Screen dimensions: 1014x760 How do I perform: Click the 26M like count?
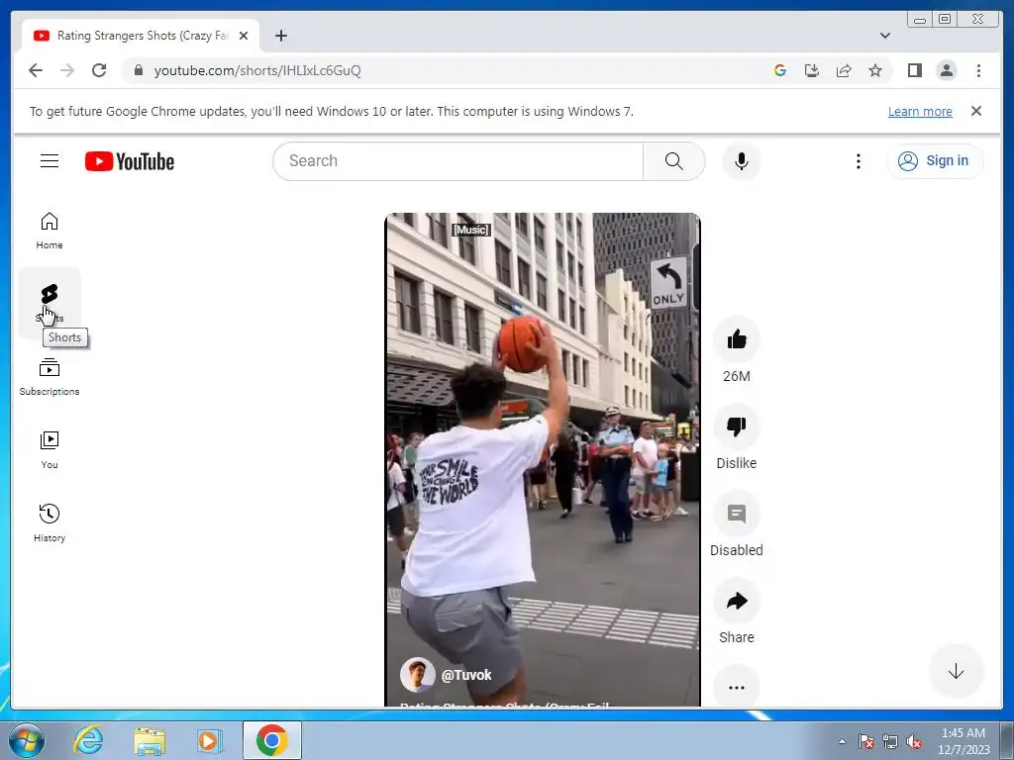[737, 376]
